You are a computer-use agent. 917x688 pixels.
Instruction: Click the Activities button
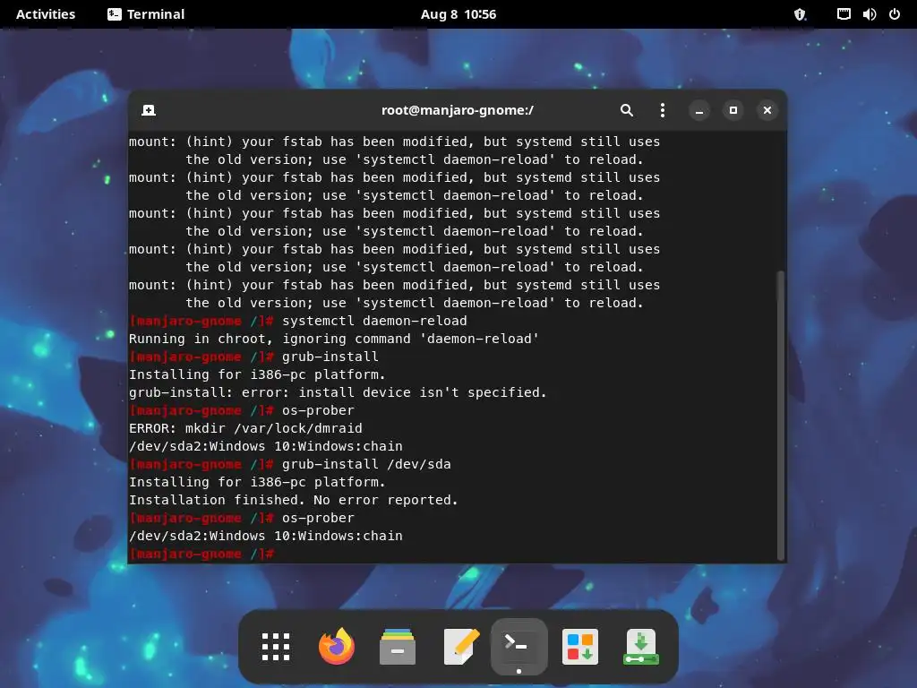[x=46, y=14]
